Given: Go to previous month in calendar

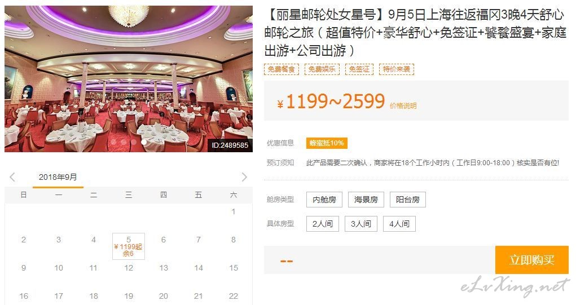Looking at the screenshot, I should (12, 177).
